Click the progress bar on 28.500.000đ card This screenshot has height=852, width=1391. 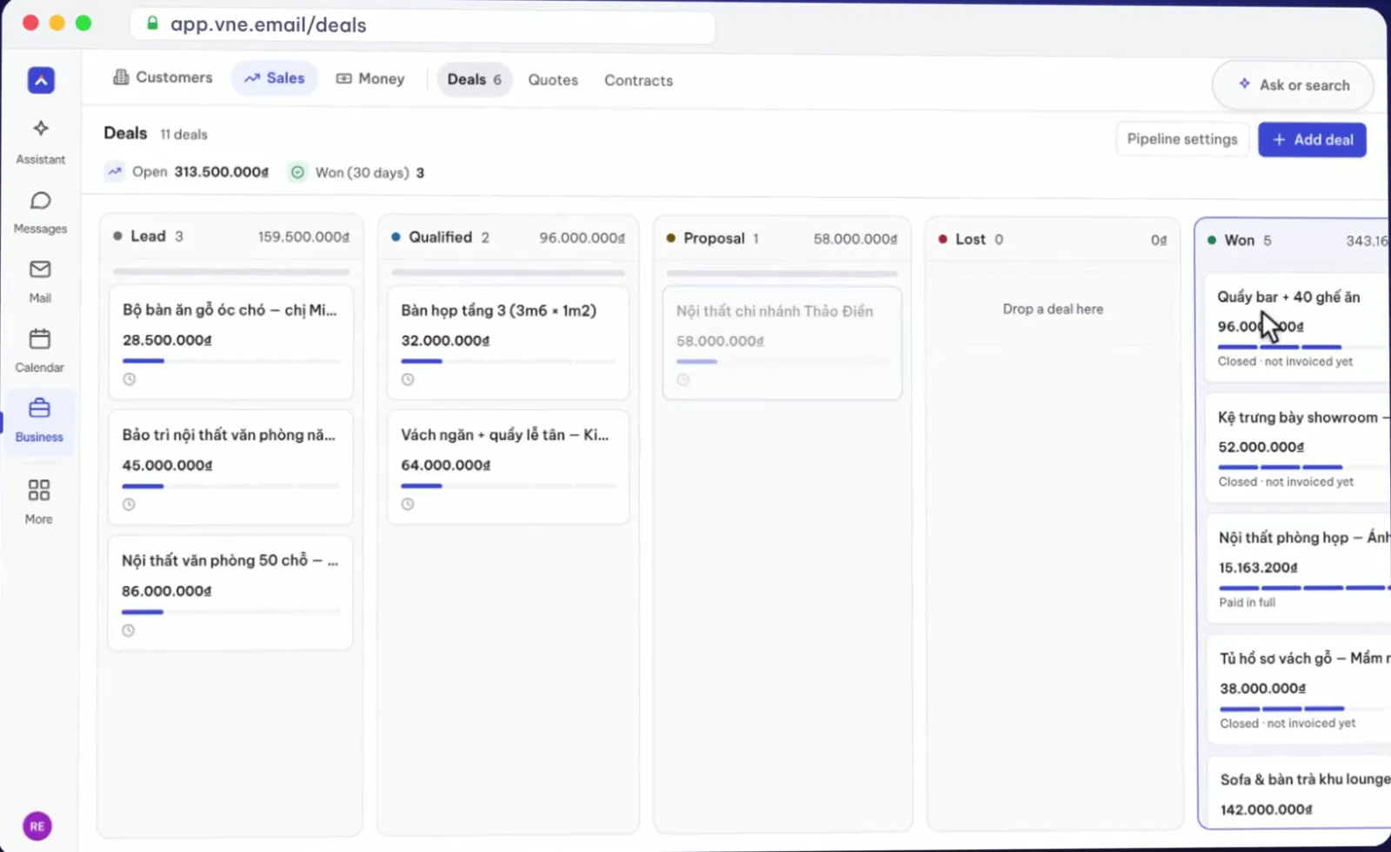coord(230,361)
